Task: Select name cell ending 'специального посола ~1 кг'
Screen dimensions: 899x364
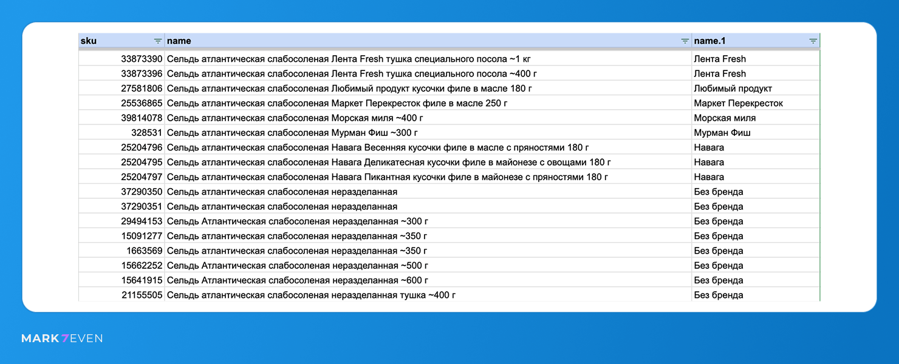Action: pos(428,59)
